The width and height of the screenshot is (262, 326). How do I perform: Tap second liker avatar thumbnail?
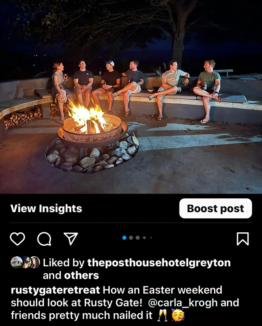(x=26, y=262)
